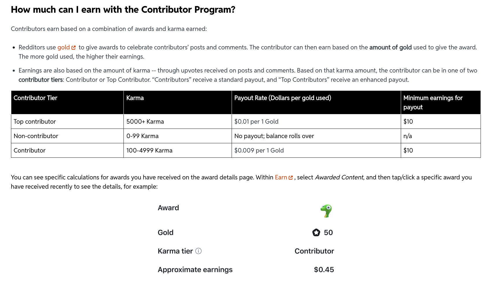Click the gold coin icon beside 50

[316, 233]
